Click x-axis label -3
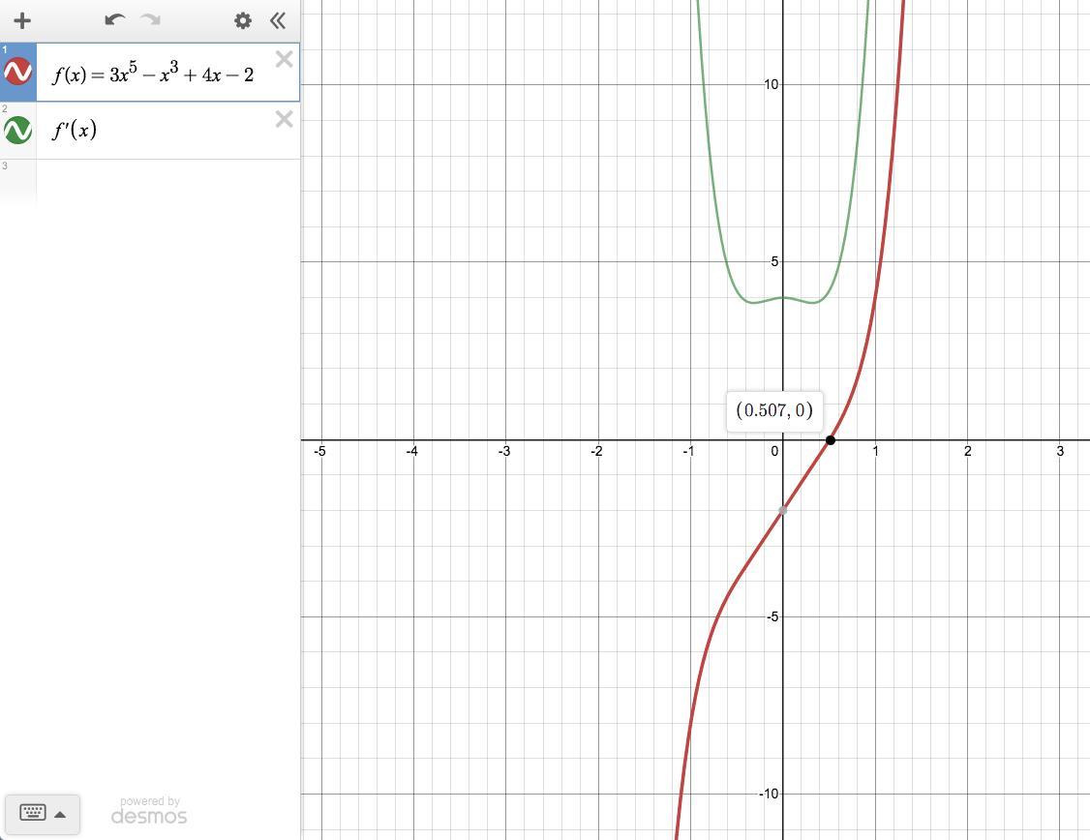The height and width of the screenshot is (840, 1090). coord(504,451)
